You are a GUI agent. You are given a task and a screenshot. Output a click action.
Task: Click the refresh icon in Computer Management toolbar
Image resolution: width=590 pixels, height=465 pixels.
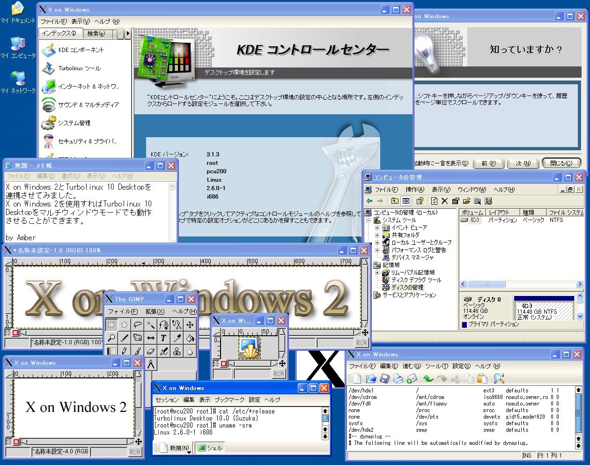[434, 201]
